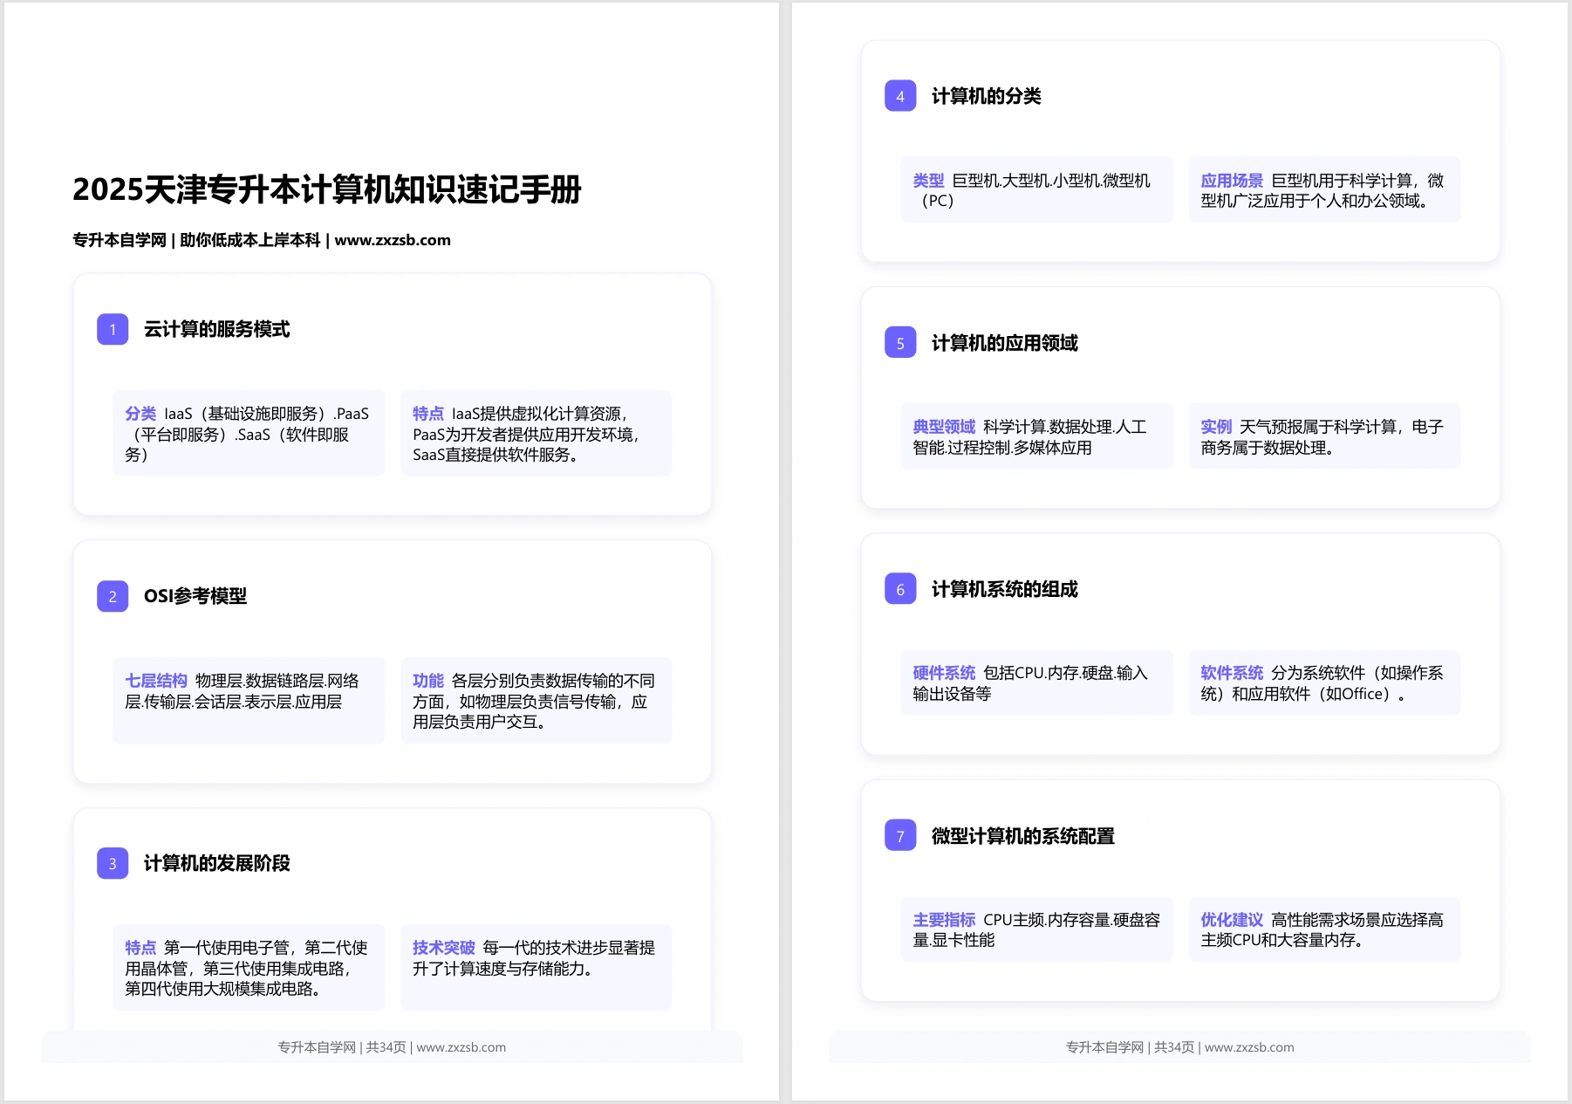The image size is (1572, 1104).
Task: Click the document title 2025天津专升本计算机知识速记手册
Action: click(x=327, y=189)
